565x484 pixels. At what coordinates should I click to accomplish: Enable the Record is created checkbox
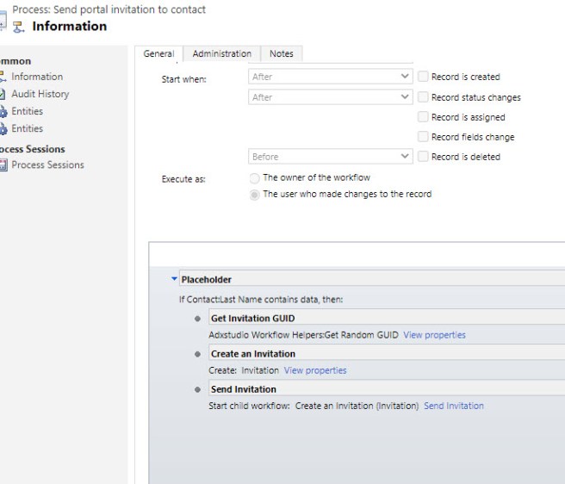pyautogui.click(x=423, y=77)
